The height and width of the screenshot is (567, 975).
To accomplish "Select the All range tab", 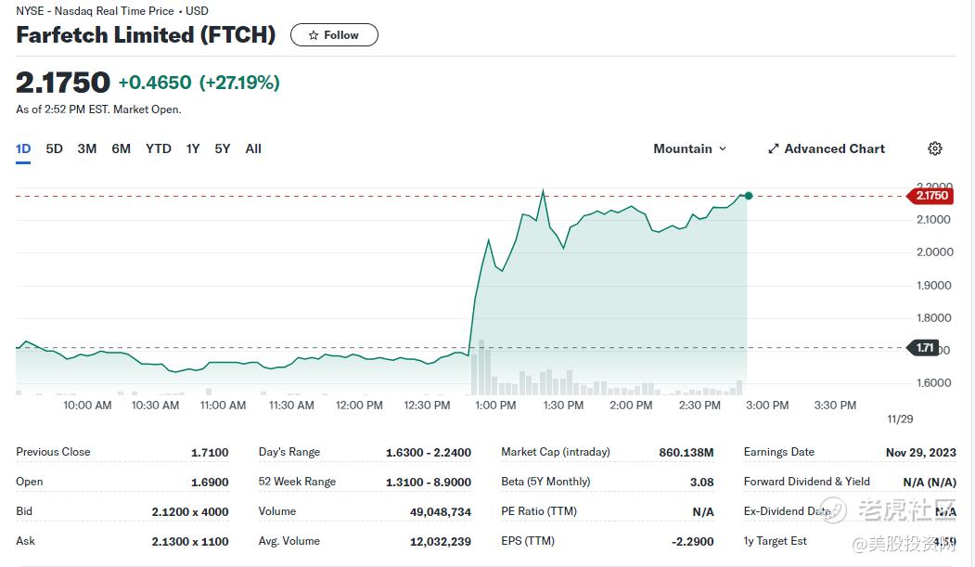I will coord(253,148).
